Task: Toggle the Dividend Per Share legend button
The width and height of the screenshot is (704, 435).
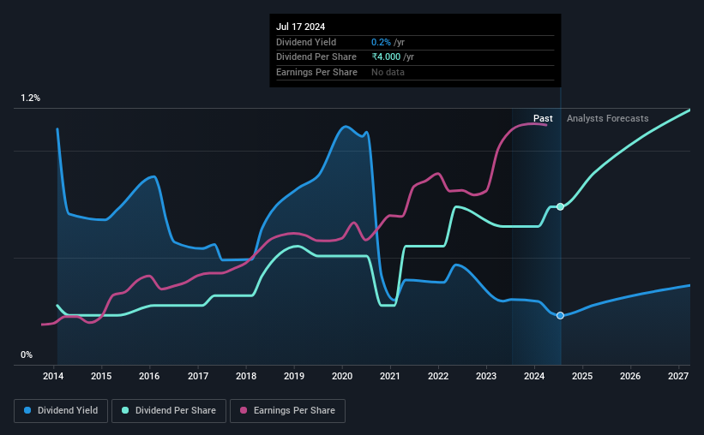Action: pyautogui.click(x=169, y=411)
